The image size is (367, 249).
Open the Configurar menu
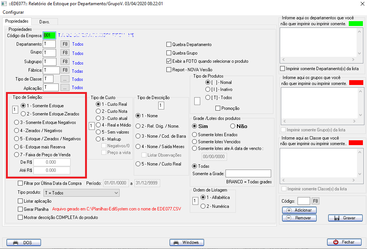[x=13, y=12]
